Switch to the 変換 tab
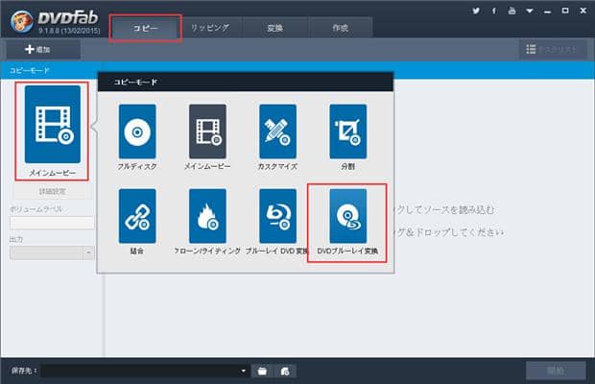The width and height of the screenshot is (595, 384). 274,28
